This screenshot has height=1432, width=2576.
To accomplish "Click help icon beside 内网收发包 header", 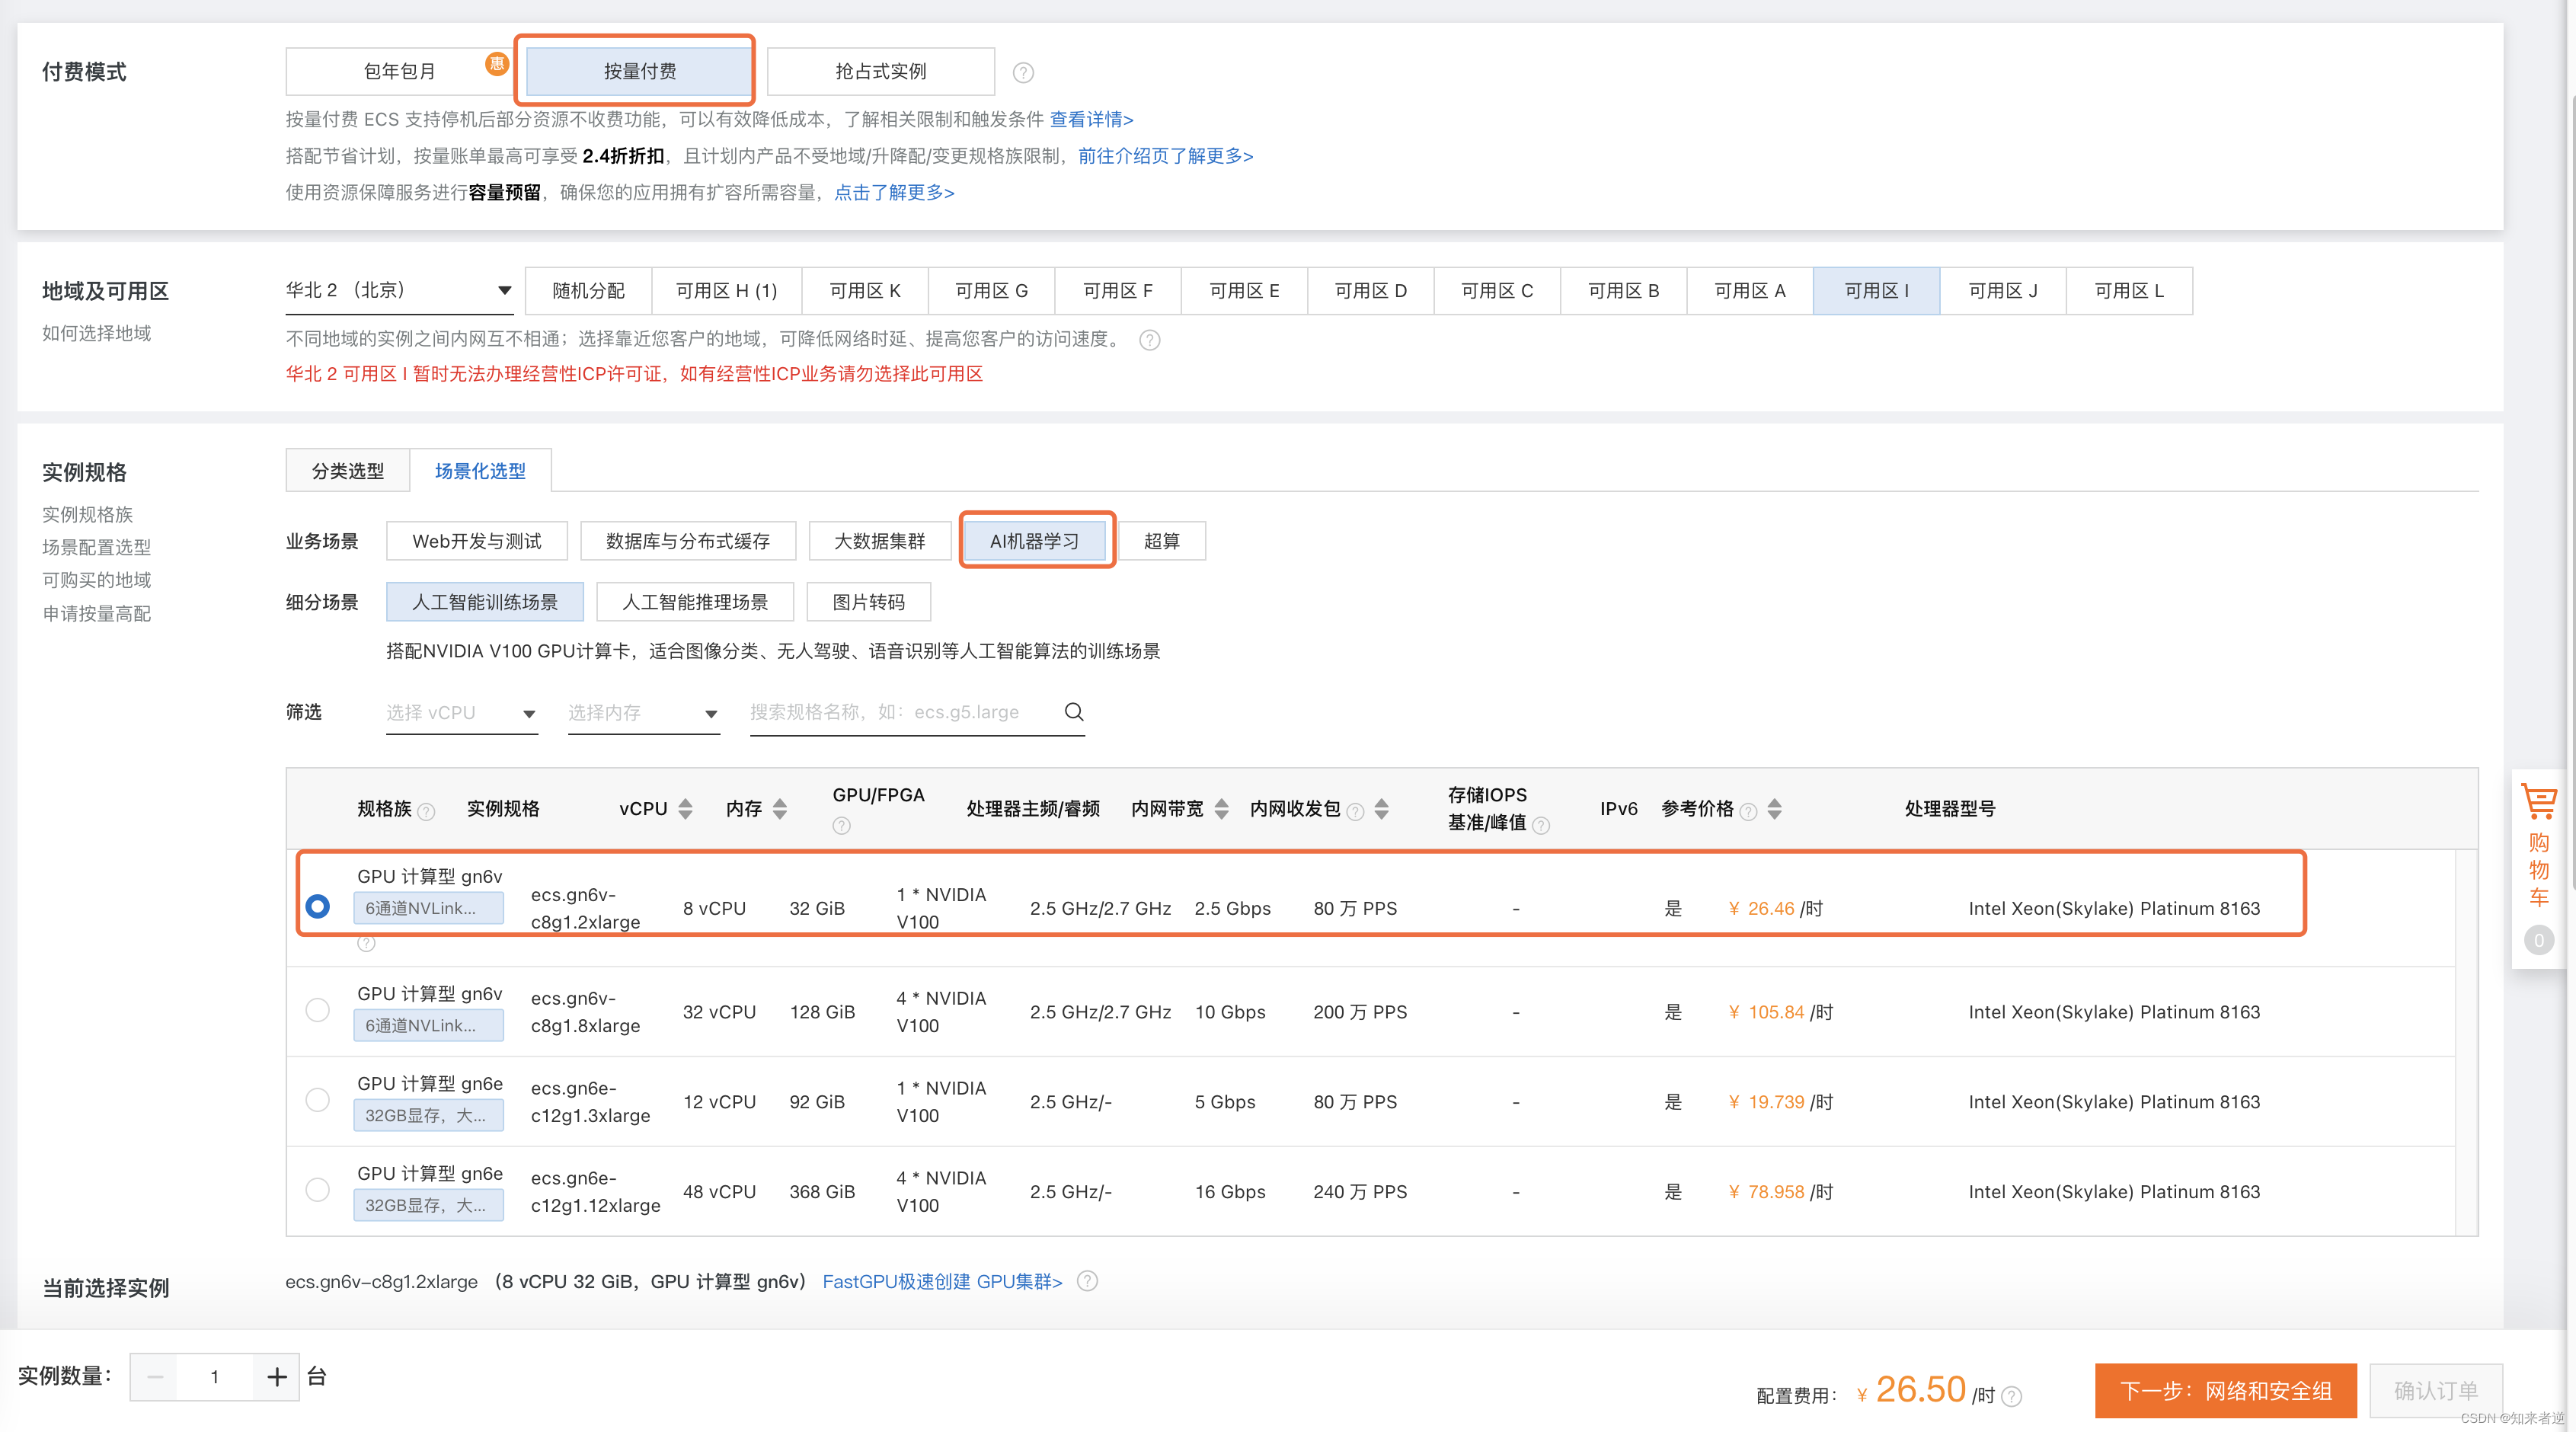I will [x=1355, y=811].
